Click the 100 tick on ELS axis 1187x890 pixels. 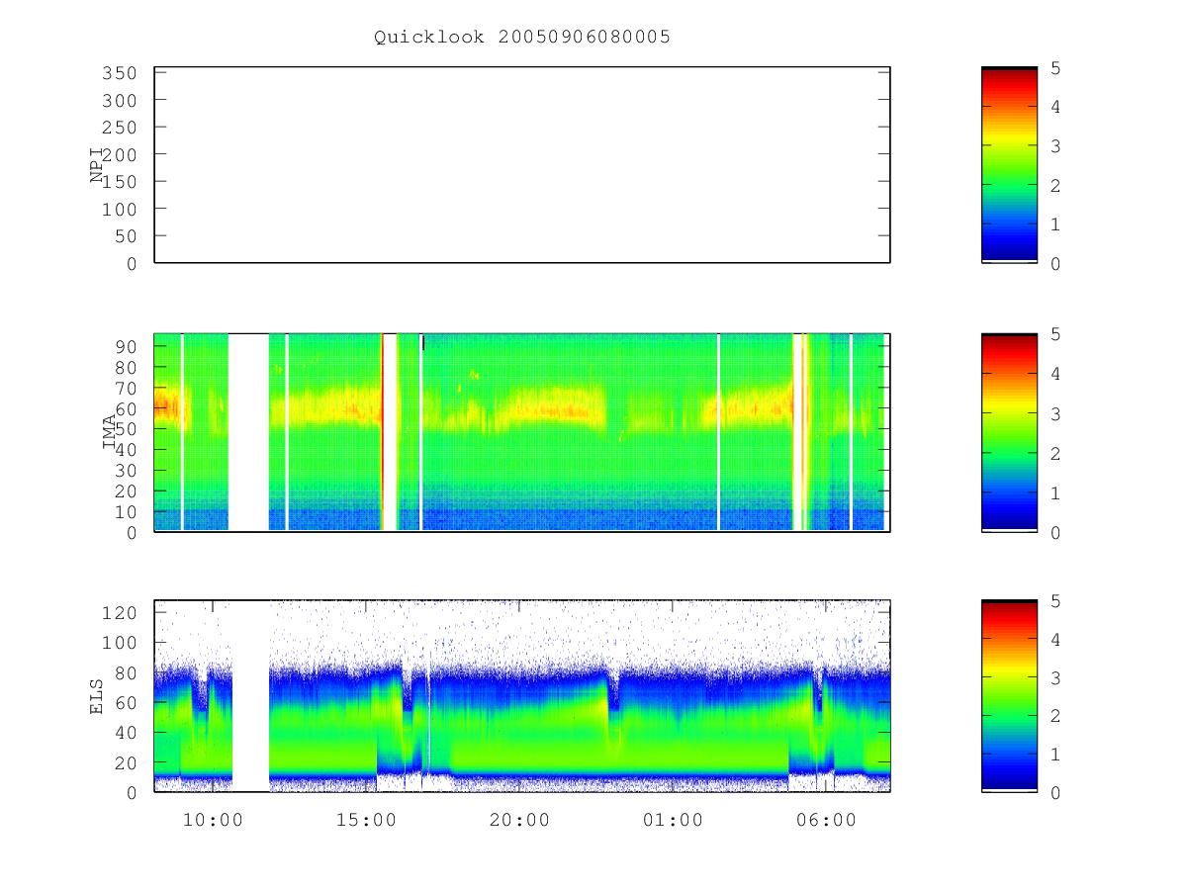pos(119,643)
